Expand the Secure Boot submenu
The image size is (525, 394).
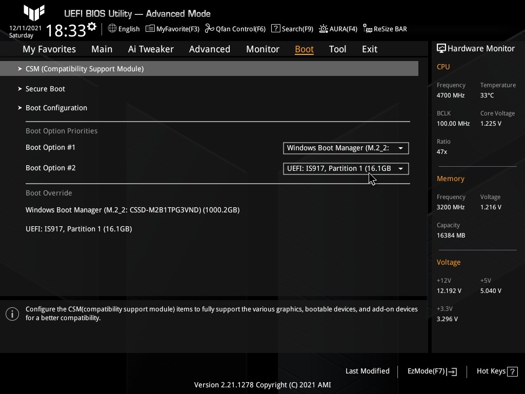45,89
